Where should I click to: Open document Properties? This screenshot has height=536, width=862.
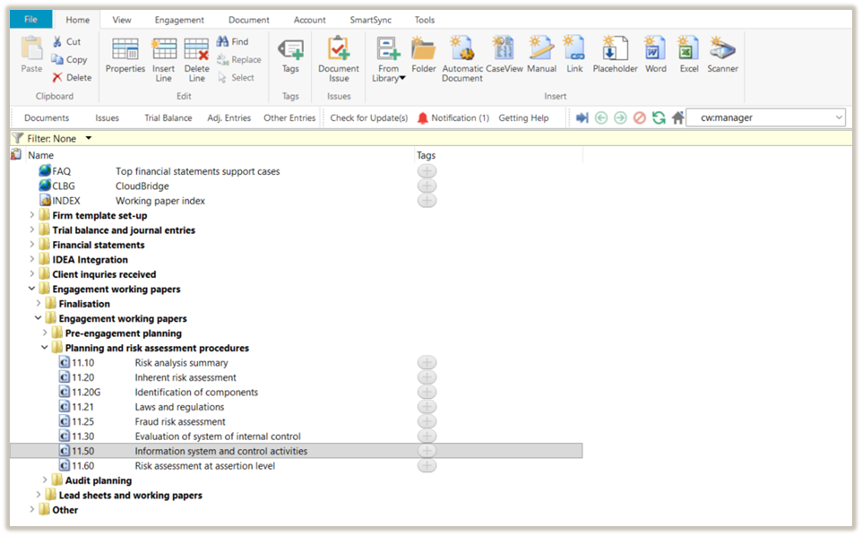(125, 56)
